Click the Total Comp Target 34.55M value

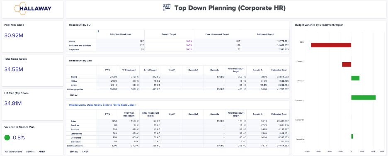click(14, 69)
